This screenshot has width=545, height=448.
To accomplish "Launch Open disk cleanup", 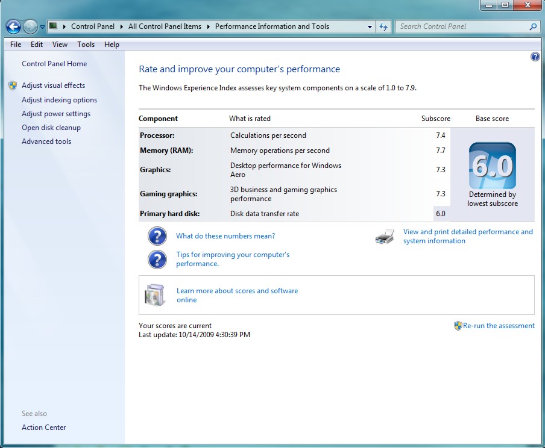I will tap(51, 128).
